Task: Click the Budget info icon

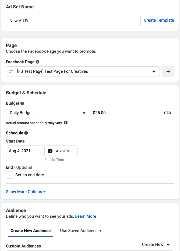Action: 22,103
